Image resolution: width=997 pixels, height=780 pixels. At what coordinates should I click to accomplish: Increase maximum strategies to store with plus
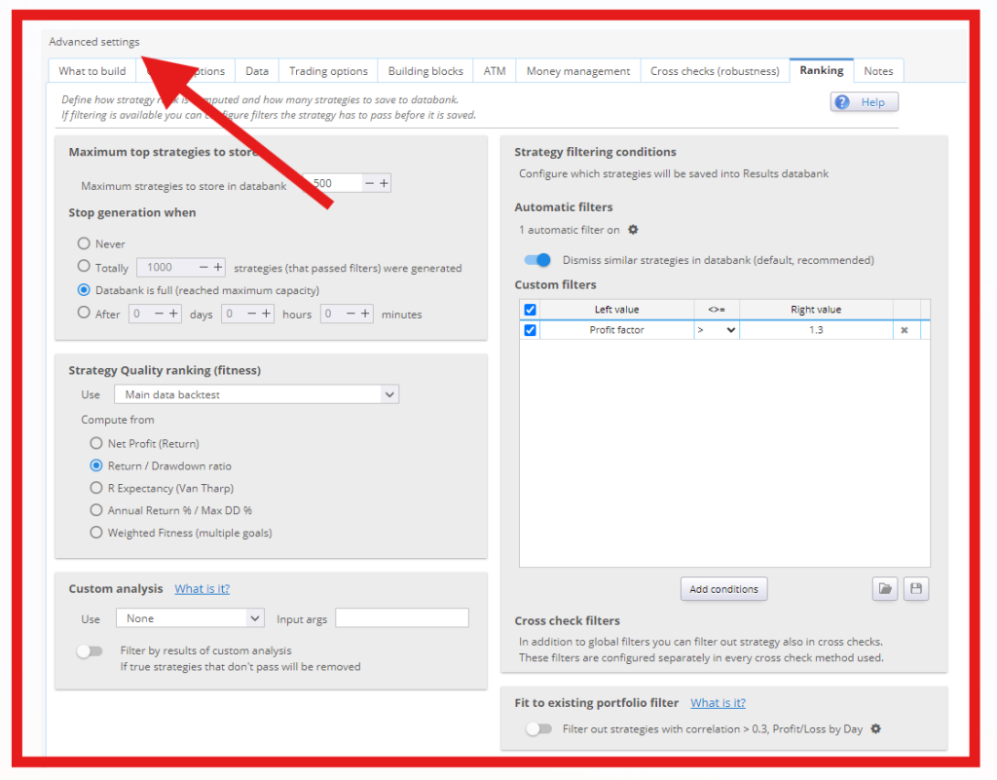click(x=384, y=183)
